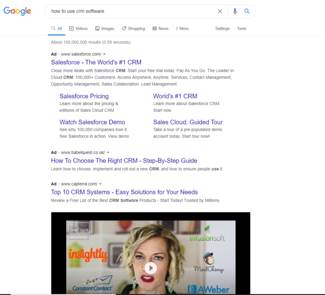Start voice search with microphone icon

pos(234,11)
